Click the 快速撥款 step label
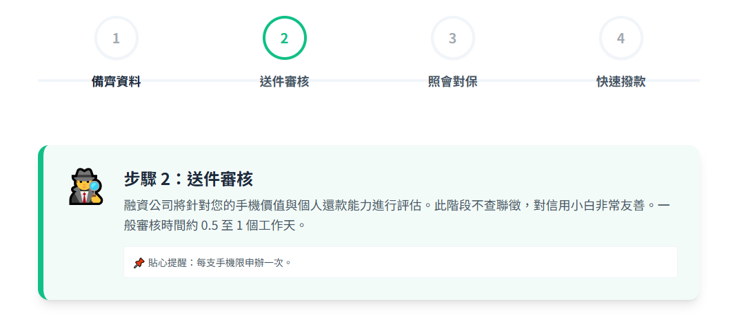Image resolution: width=744 pixels, height=324 pixels. (621, 82)
